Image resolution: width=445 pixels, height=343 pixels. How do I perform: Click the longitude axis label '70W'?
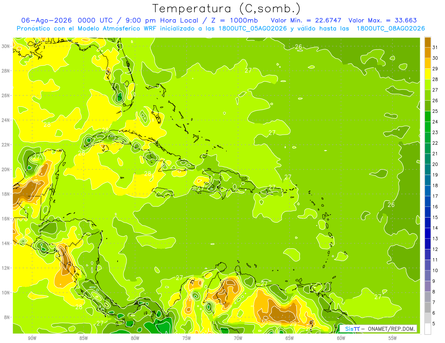[238, 338]
